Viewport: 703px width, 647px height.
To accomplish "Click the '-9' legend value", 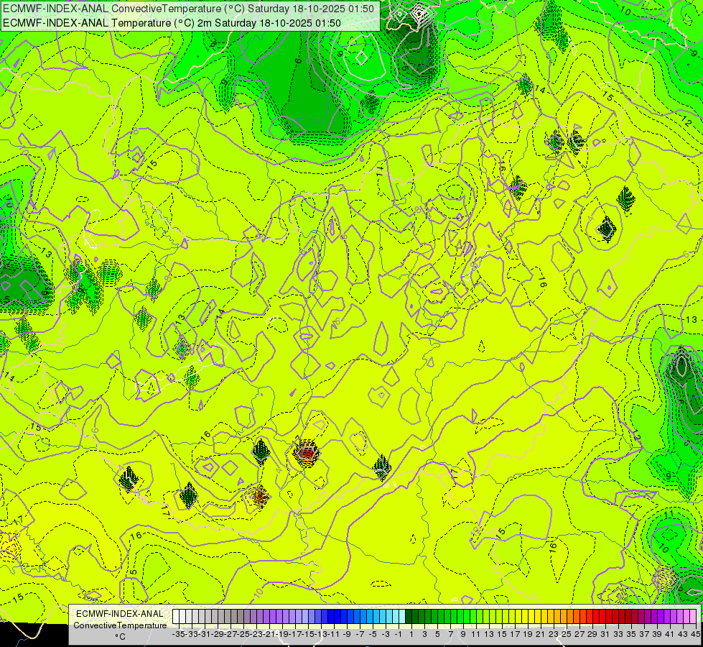I will [x=347, y=634].
